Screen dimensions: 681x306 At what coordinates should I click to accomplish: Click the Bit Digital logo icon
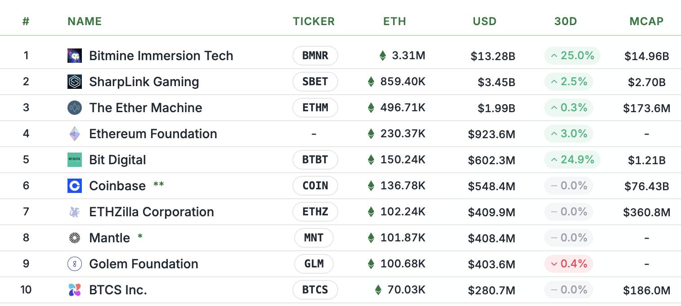pos(75,160)
